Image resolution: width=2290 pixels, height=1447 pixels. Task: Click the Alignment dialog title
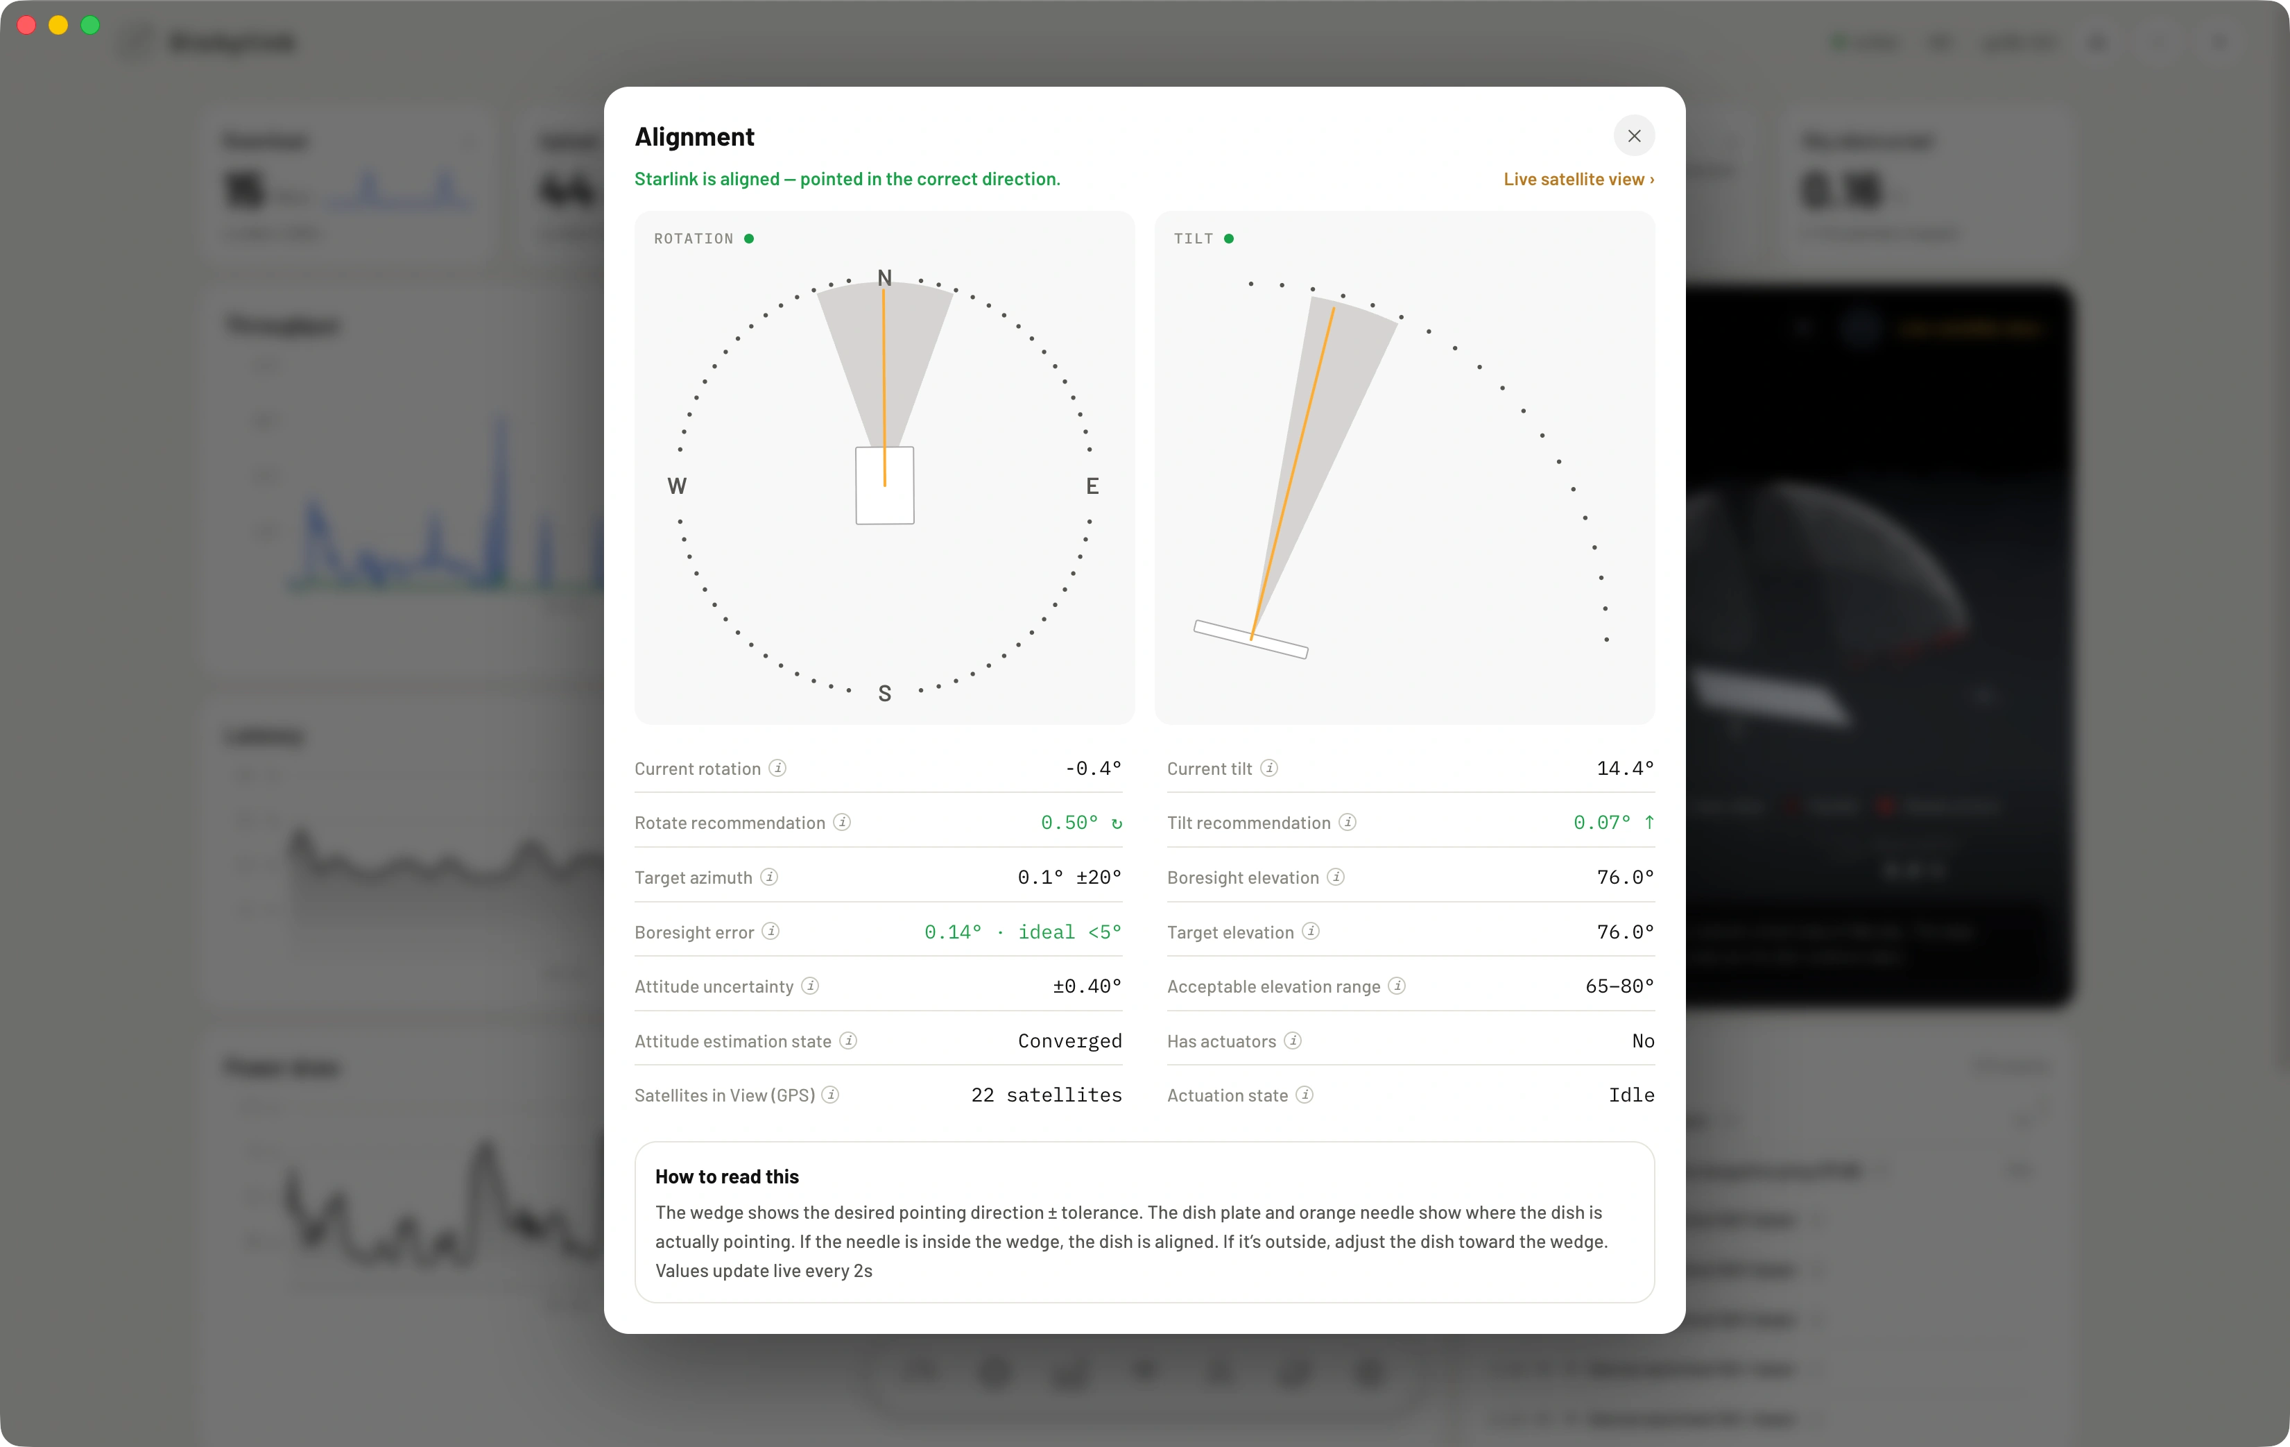click(694, 137)
